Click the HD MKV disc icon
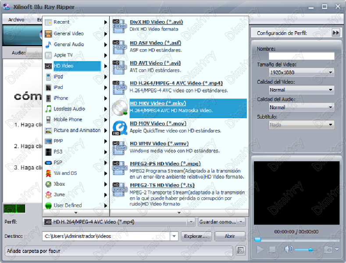This screenshot has height=263, width=346. coord(120,108)
